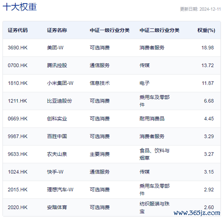Click the 十大权重 heading
The height and width of the screenshot is (219, 223).
point(20,7)
